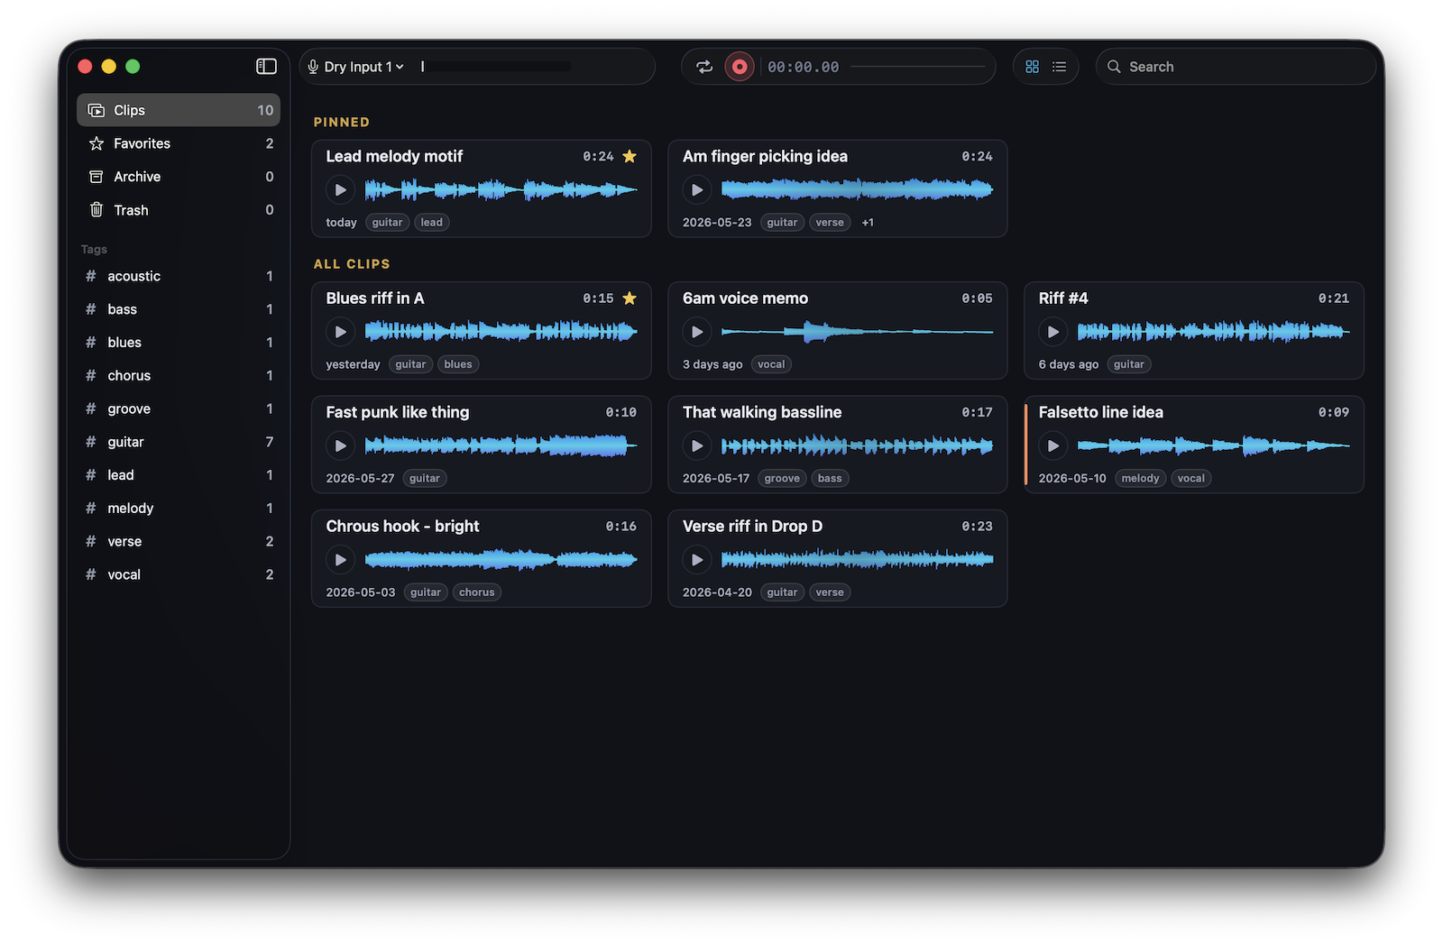The width and height of the screenshot is (1443, 945).
Task: Click the chorus tag on Chrous hook - bright
Action: 477,592
